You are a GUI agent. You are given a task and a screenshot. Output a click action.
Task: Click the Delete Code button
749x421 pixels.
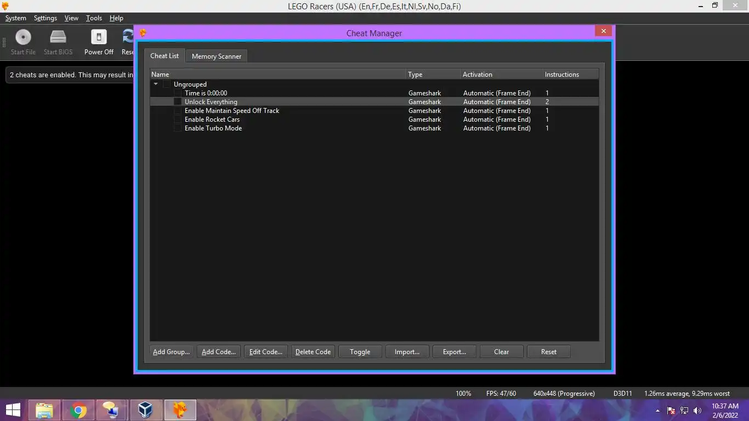[313, 352]
